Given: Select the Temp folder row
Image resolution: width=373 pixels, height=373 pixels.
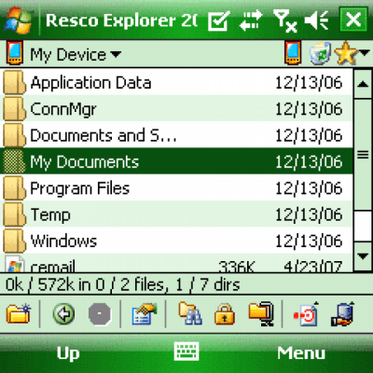Looking at the screenshot, I should (176, 214).
